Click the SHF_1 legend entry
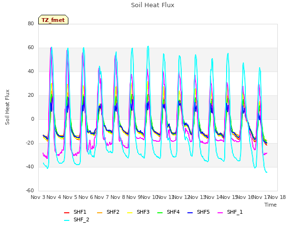Screen dimensions: 306x229 tap(230, 212)
